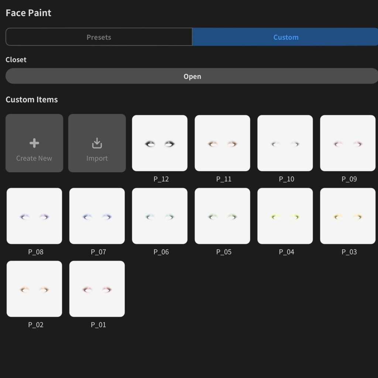
Task: Pick the P_09 pink face paint
Action: [x=348, y=143]
